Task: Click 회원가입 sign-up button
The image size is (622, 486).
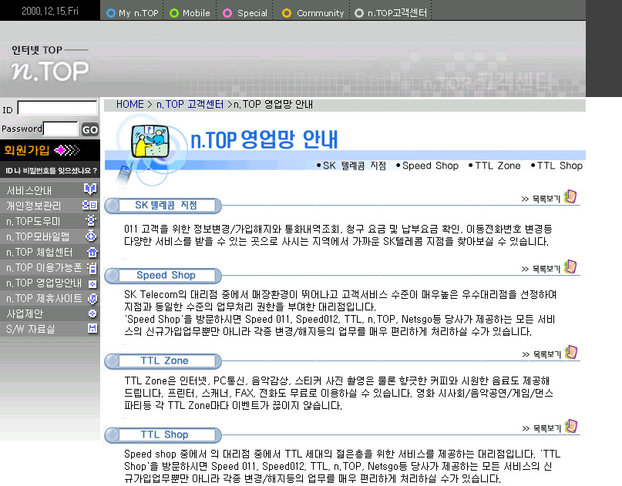Action: 27,150
